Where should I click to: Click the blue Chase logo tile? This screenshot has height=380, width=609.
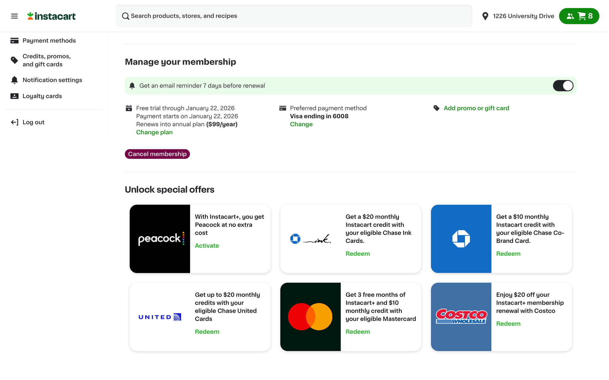pos(461,239)
